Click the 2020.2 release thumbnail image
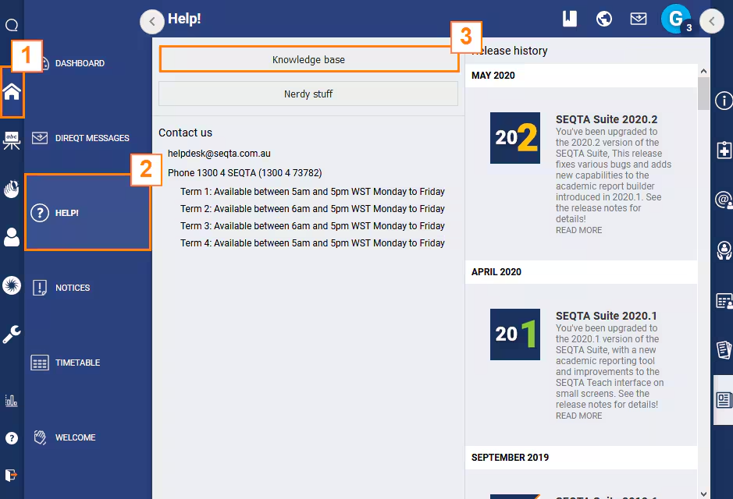The image size is (733, 499). click(x=515, y=138)
